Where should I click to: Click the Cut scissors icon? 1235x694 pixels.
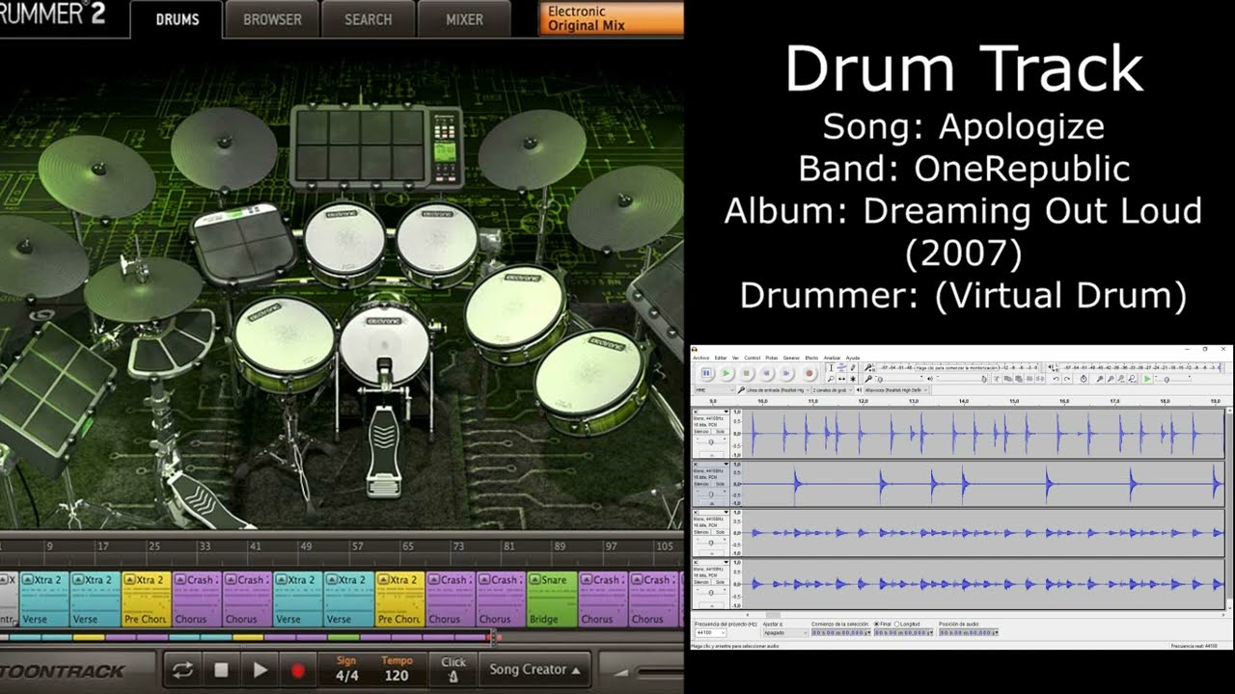pos(997,378)
